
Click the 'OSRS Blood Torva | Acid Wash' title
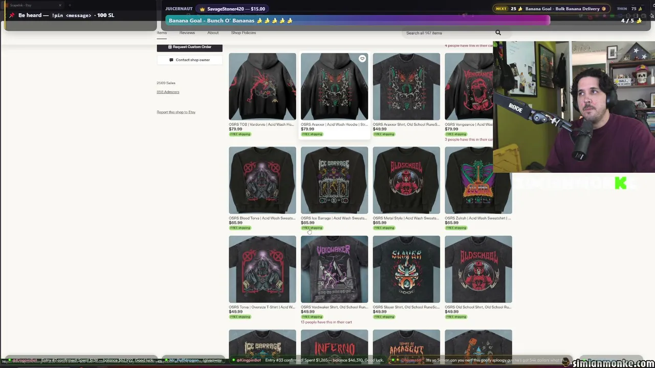pyautogui.click(x=262, y=218)
